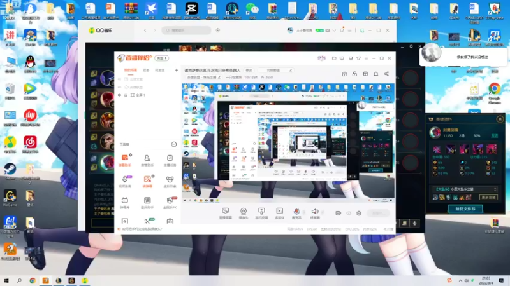Open the hamburger menu in the companion title bar
The image size is (510, 286).
[366, 58]
